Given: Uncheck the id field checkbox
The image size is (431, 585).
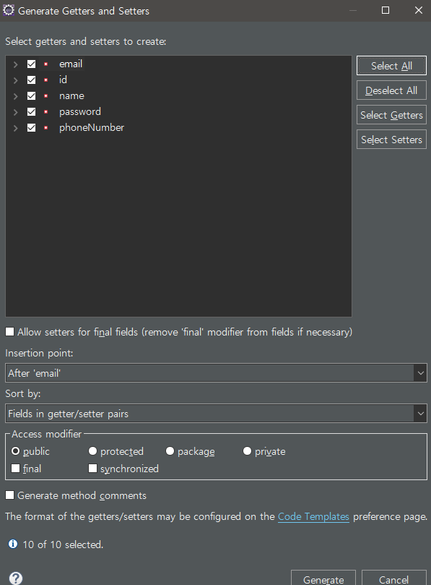Looking at the screenshot, I should [31, 80].
